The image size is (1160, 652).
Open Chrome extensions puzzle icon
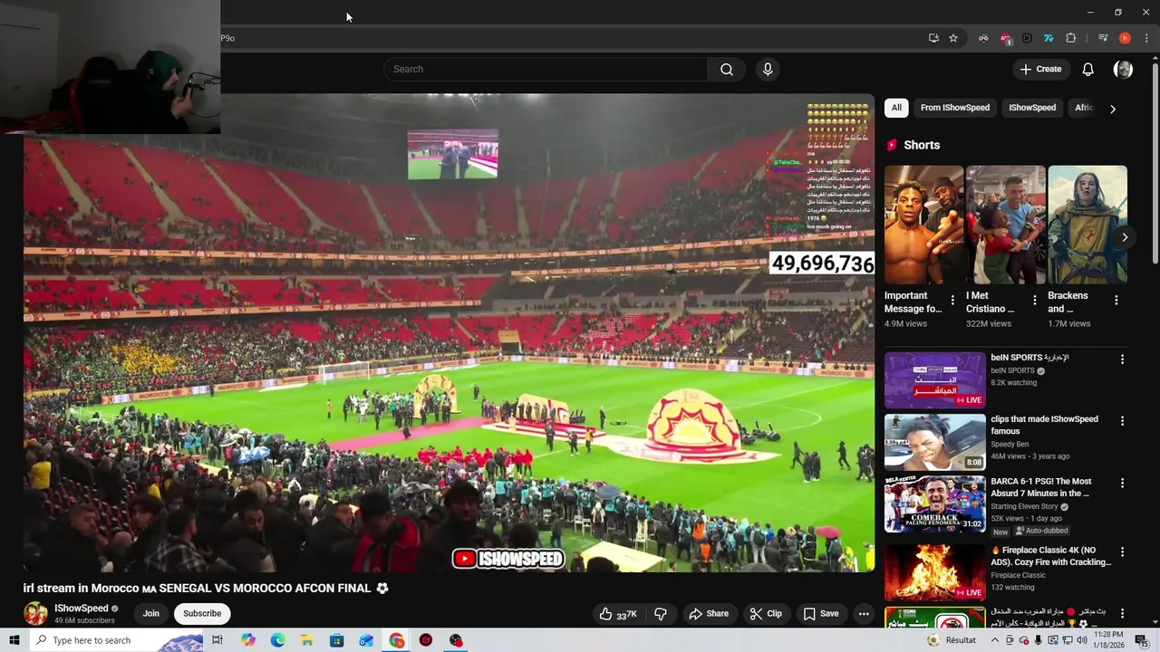pos(1071,38)
